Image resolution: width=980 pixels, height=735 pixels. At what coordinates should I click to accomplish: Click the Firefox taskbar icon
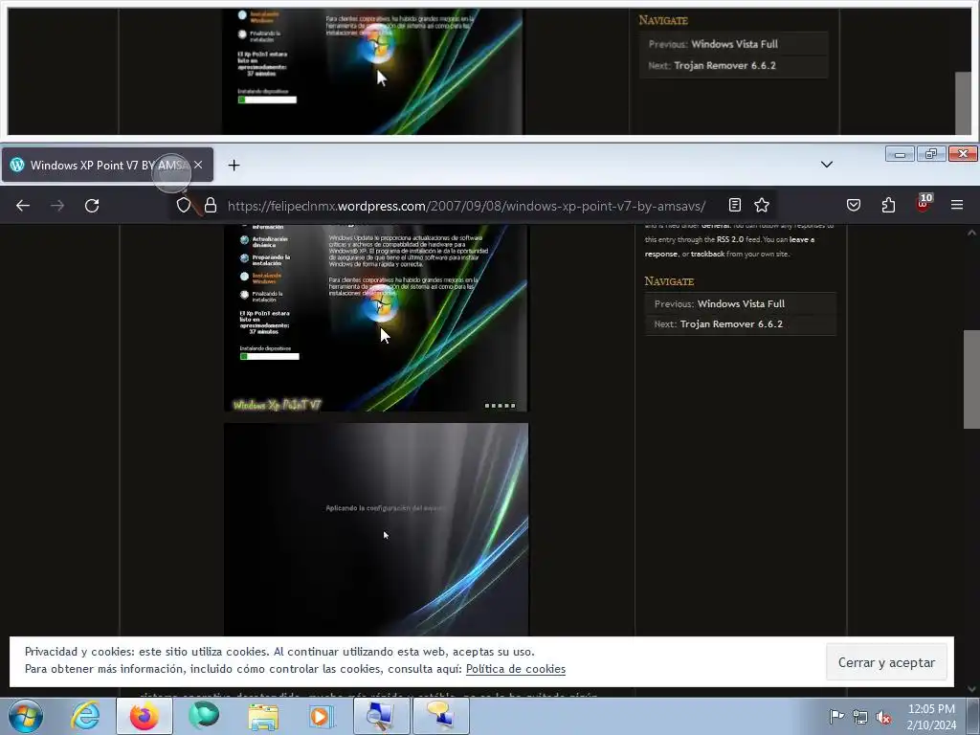coord(145,716)
